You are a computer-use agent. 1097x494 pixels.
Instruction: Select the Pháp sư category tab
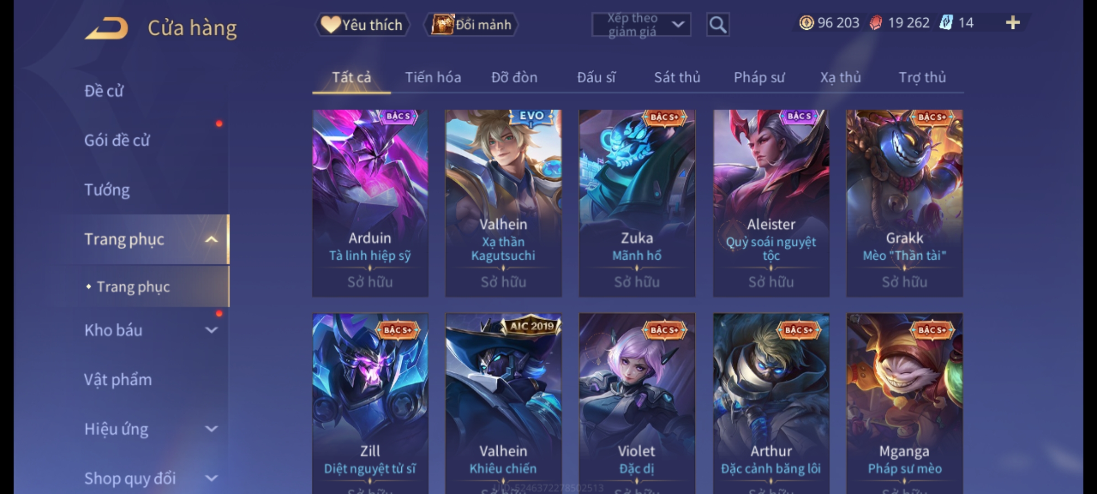(759, 77)
